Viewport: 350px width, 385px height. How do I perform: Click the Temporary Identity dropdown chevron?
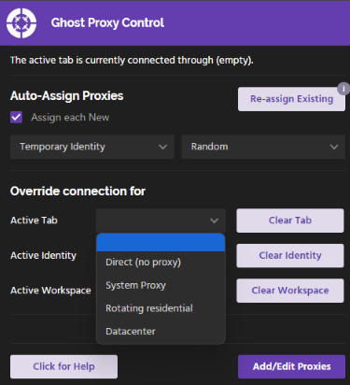coord(162,147)
